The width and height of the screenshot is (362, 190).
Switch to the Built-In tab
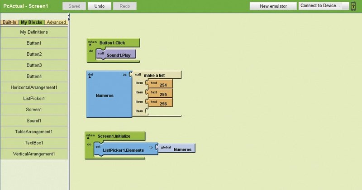[10, 22]
